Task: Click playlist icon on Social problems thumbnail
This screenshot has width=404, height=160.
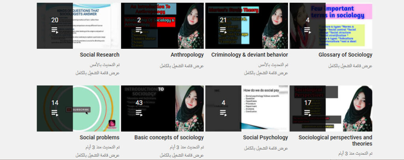Action: click(55, 113)
